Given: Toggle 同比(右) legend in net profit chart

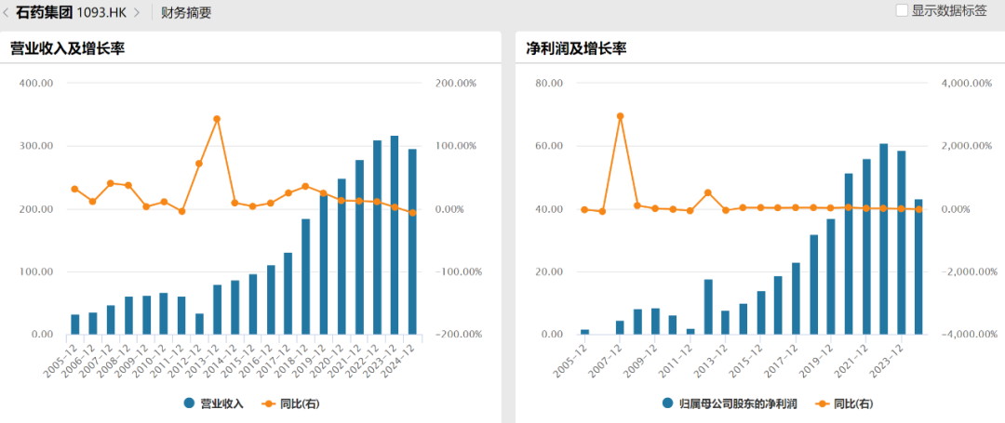Looking at the screenshot, I should pyautogui.click(x=852, y=403).
